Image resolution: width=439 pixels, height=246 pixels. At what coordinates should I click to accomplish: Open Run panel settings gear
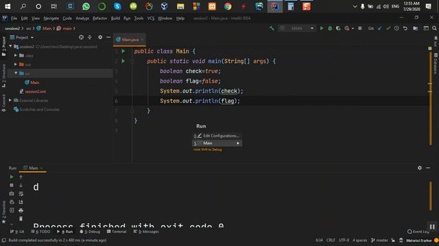click(420, 168)
